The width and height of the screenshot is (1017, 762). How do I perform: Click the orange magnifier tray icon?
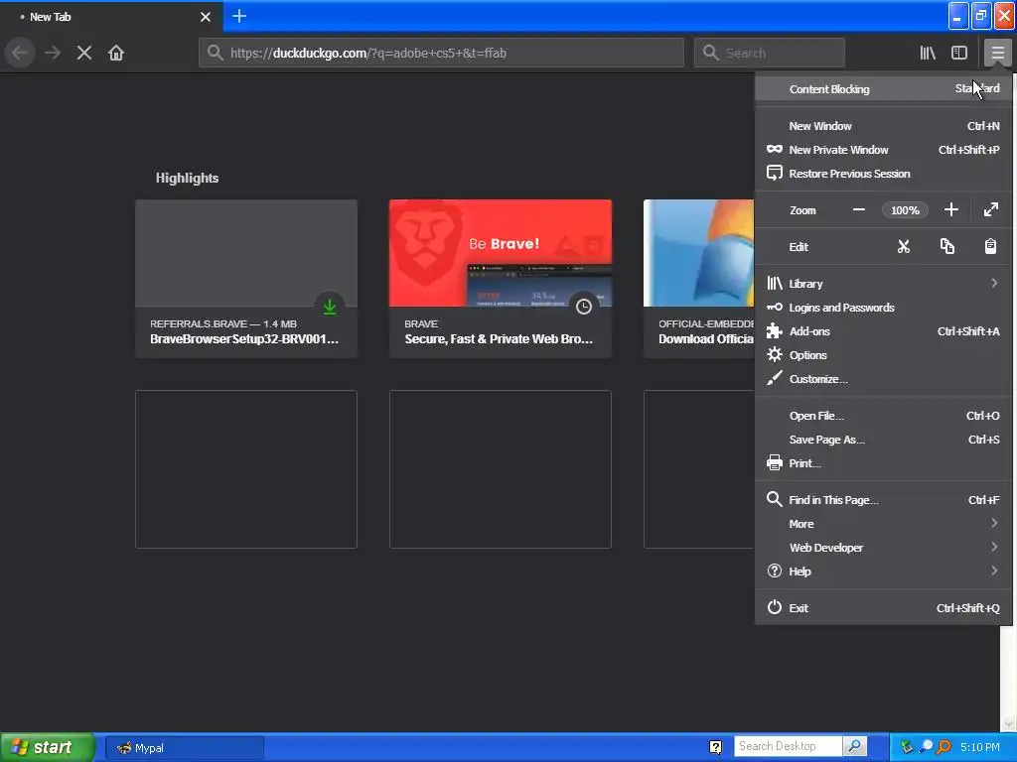pyautogui.click(x=944, y=747)
